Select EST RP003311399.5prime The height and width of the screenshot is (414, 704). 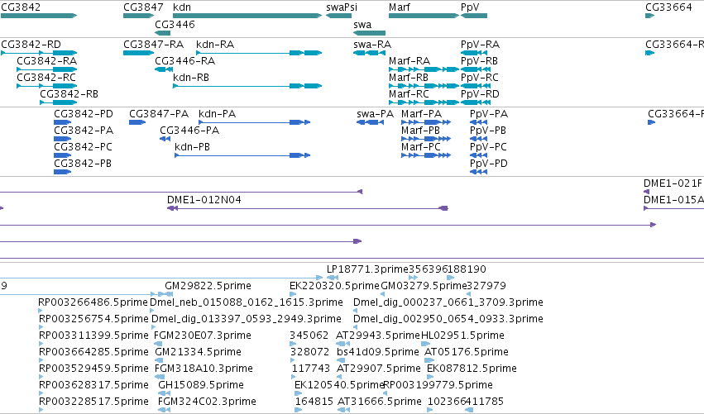tap(93, 335)
